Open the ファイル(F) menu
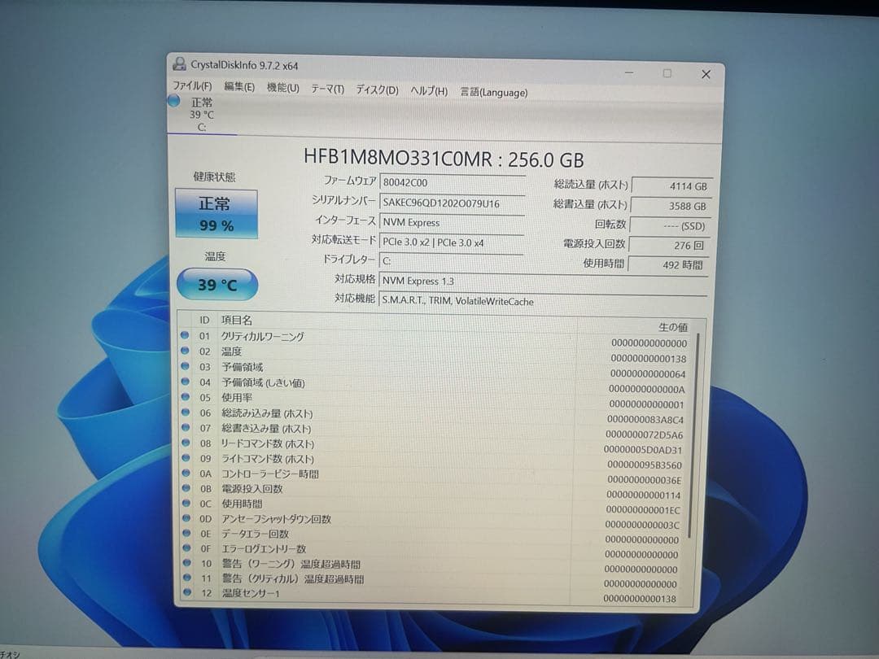This screenshot has width=879, height=659. pyautogui.click(x=192, y=87)
